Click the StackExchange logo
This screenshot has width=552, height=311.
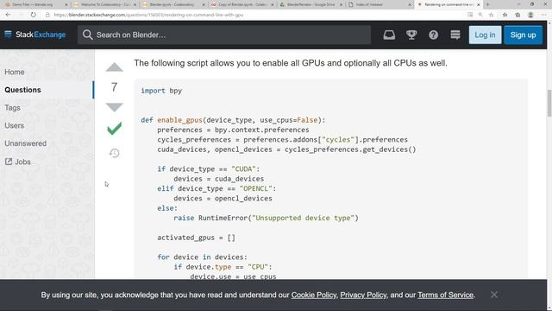tap(35, 35)
